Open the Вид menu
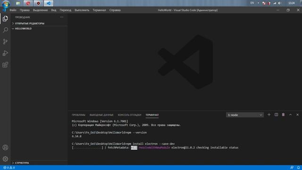 pyautogui.click(x=54, y=10)
